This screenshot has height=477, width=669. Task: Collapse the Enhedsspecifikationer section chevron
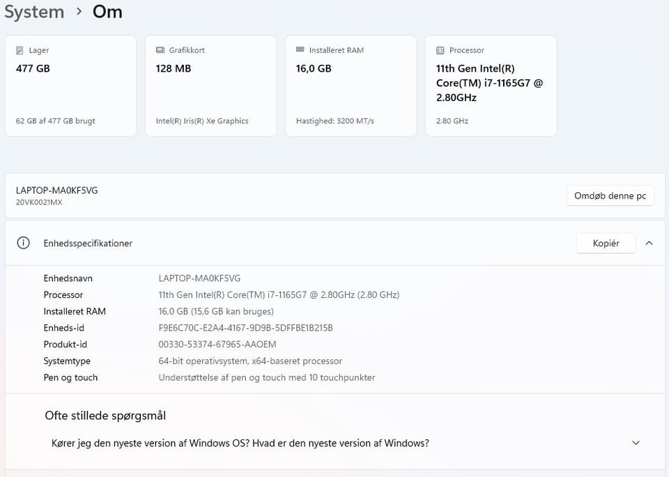pos(649,243)
